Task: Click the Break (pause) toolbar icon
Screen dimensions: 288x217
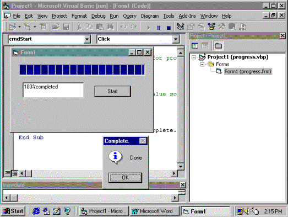Action: [159, 28]
